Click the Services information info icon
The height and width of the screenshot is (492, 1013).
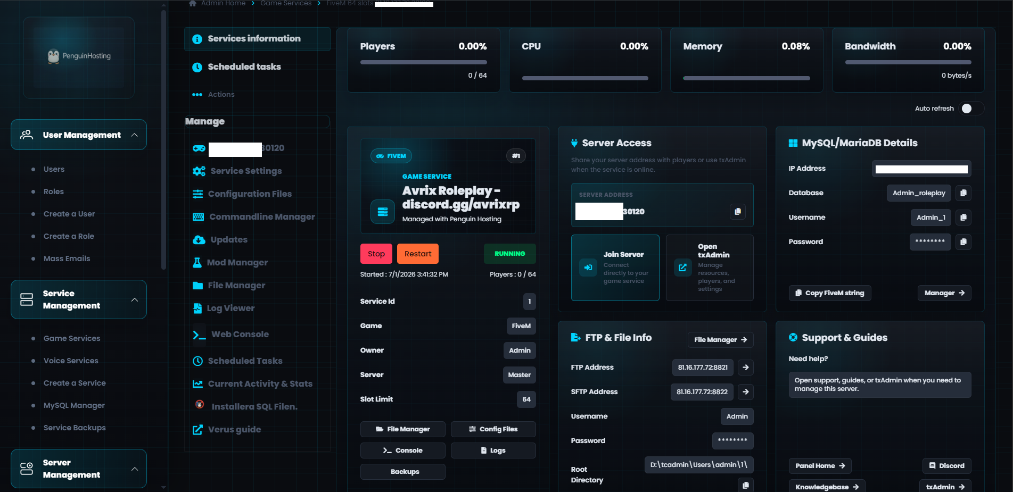click(x=197, y=39)
